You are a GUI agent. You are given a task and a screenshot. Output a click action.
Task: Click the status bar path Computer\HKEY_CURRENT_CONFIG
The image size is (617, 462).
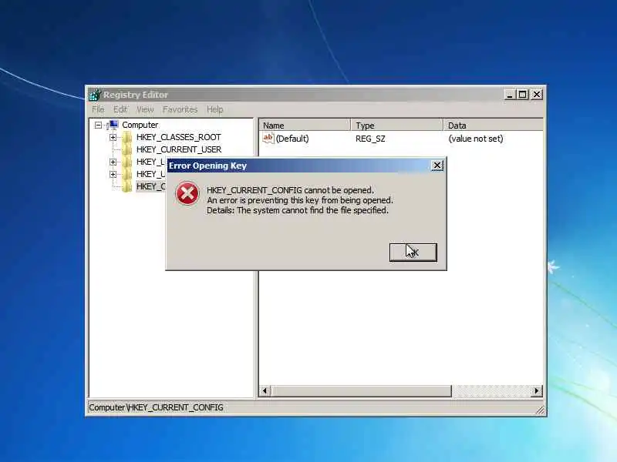pos(157,407)
